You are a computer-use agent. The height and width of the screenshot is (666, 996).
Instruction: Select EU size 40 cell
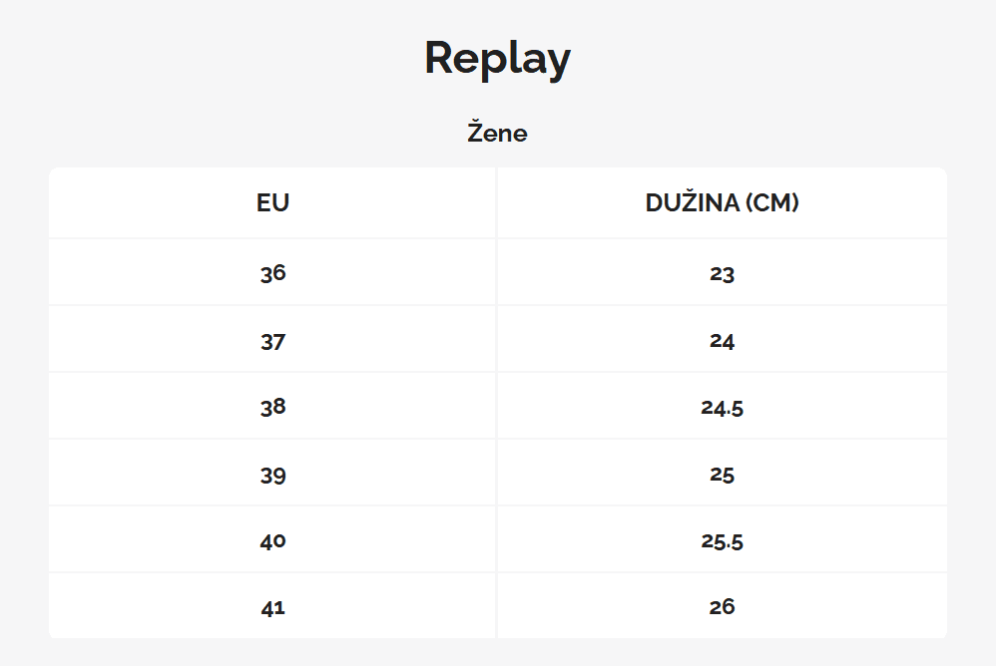click(x=272, y=541)
